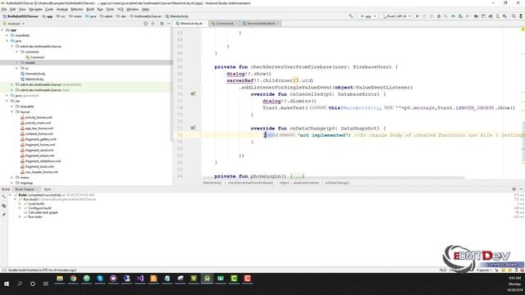The width and height of the screenshot is (525, 295).
Task: Switch to the Build Output tab
Action: (25, 189)
